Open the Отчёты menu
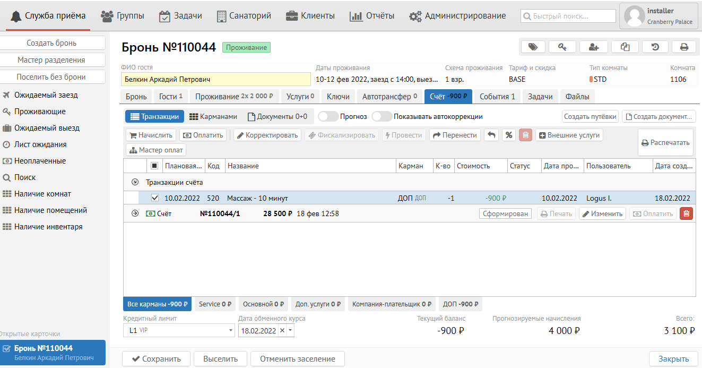 372,16
